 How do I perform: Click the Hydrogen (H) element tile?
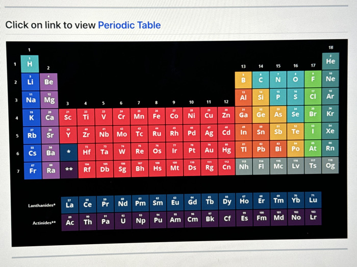pyautogui.click(x=30, y=64)
